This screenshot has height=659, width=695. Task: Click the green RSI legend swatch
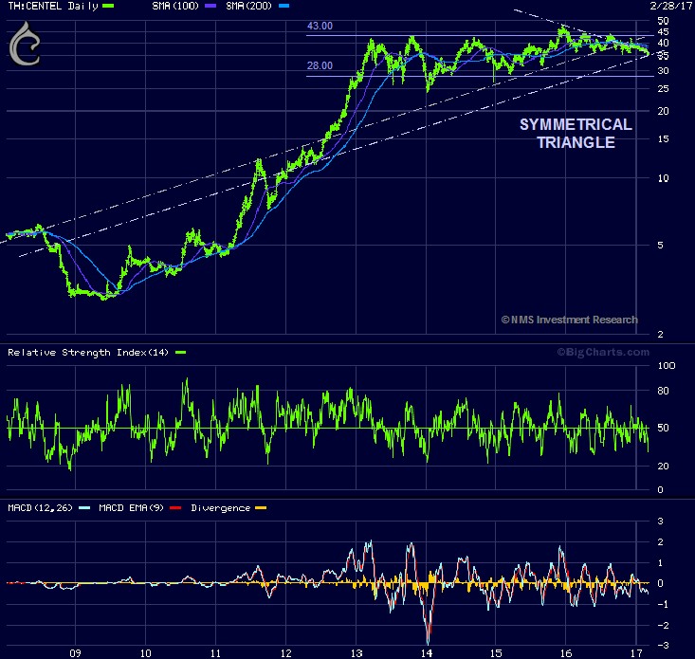(x=180, y=353)
